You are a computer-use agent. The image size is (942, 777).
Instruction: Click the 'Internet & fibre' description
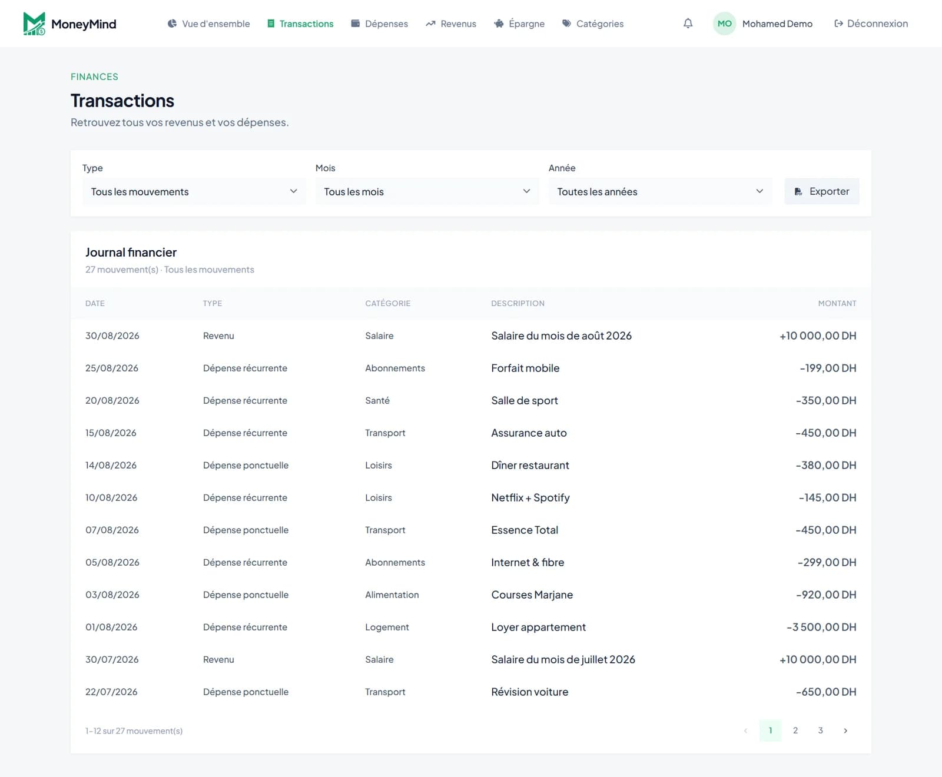(x=528, y=562)
